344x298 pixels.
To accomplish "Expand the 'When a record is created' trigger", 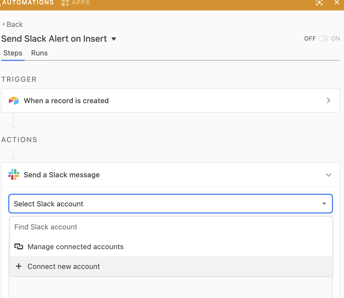I will [328, 100].
